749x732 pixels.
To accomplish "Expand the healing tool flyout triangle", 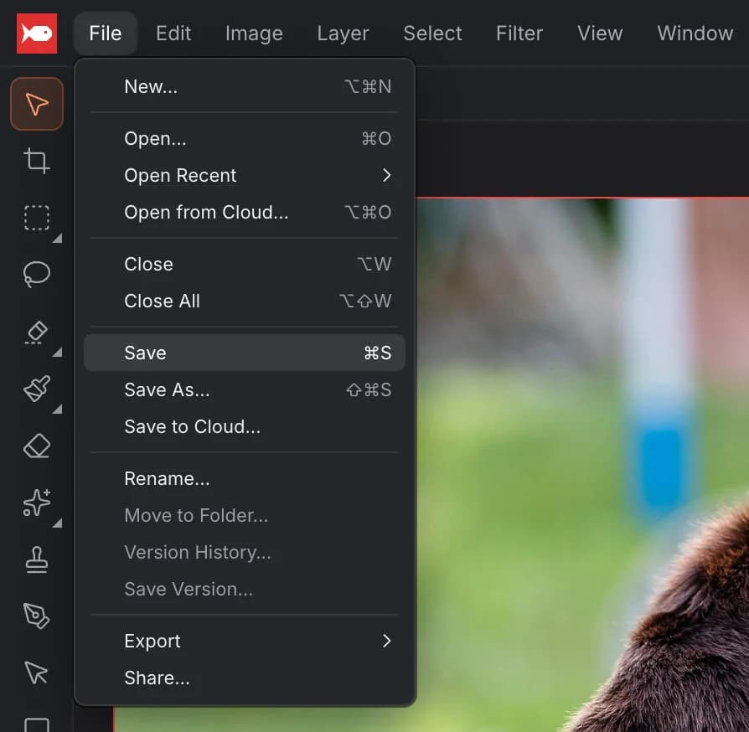I will 57,353.
